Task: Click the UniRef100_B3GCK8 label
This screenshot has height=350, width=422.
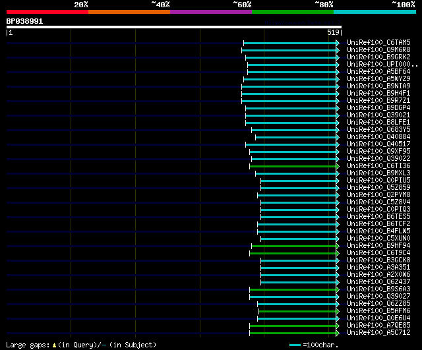Action: (x=378, y=260)
